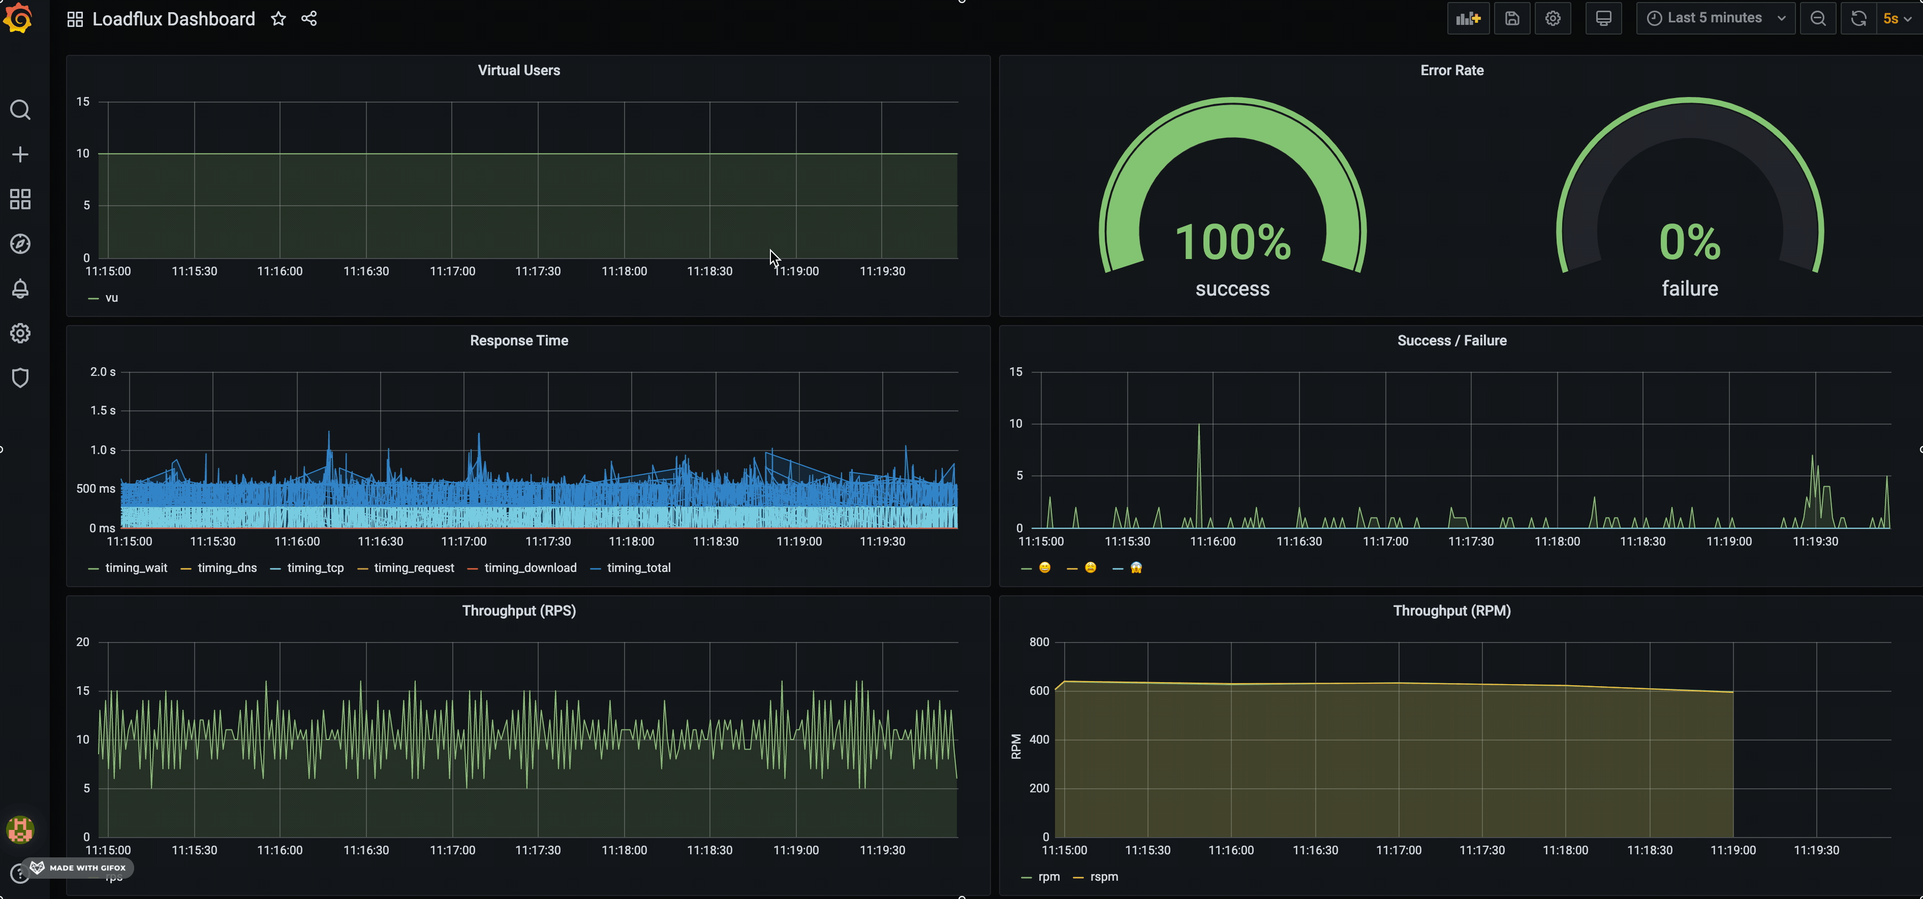
Task: Open the Server Admin shield icon
Action: (20, 377)
